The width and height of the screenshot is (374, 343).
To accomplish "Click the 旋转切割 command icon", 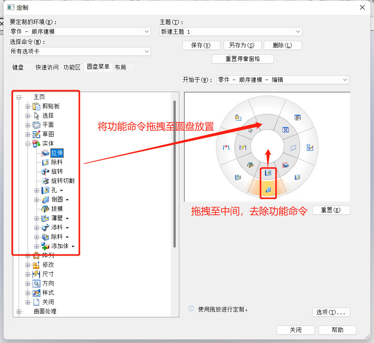I will 45,181.
